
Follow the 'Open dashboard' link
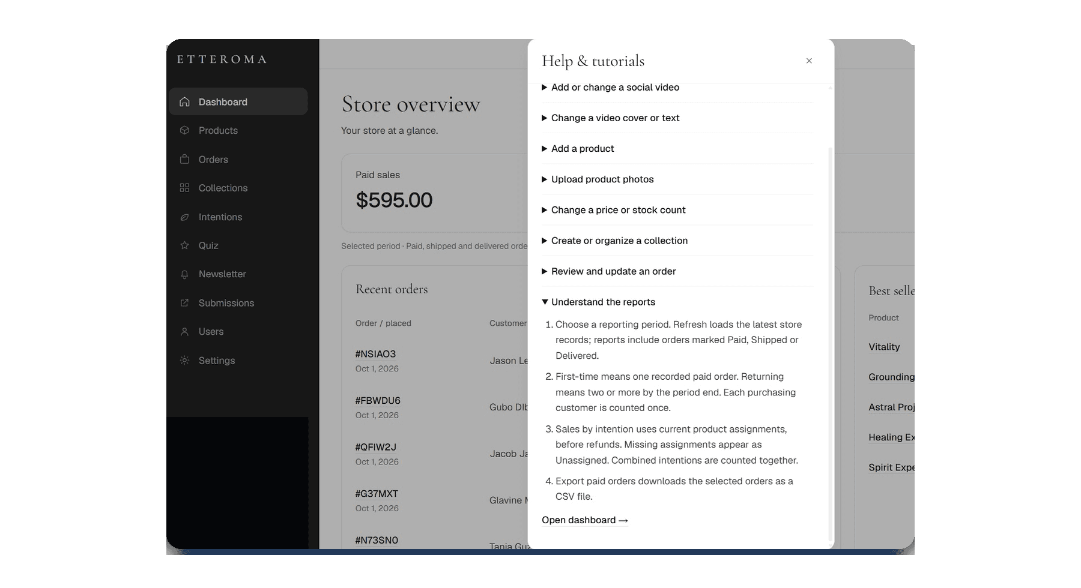[585, 520]
